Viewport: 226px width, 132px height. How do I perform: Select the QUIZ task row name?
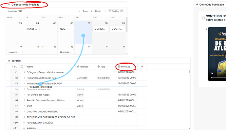[29, 106]
